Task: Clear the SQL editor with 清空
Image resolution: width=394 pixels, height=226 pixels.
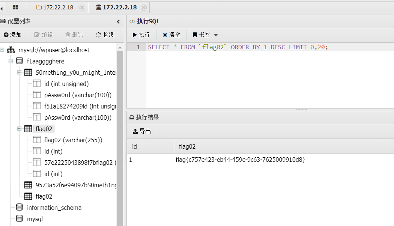Action: coord(171,35)
